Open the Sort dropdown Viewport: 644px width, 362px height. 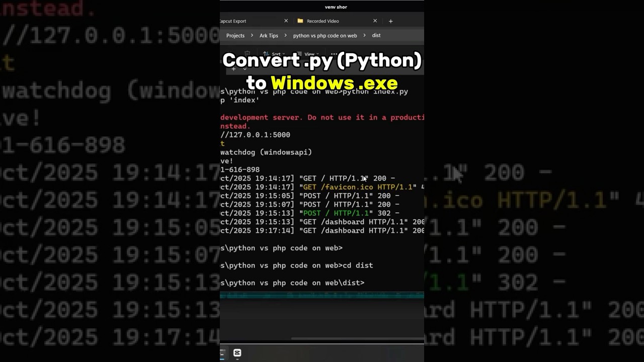coord(274,54)
